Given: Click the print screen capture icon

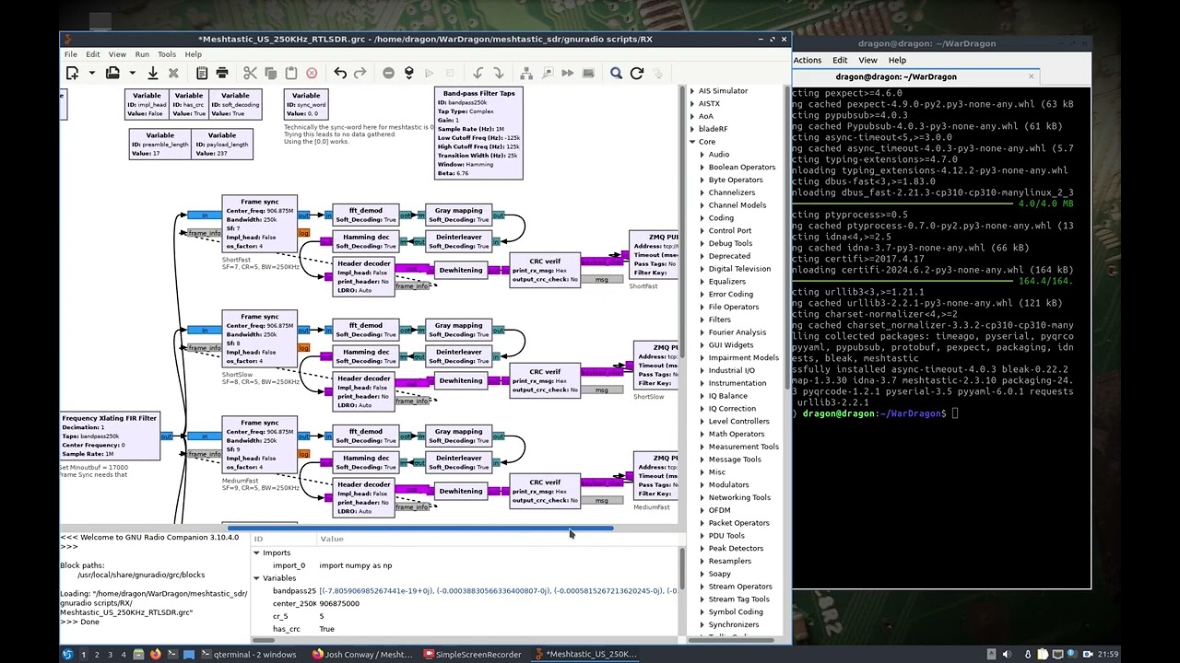Looking at the screenshot, I should (222, 73).
